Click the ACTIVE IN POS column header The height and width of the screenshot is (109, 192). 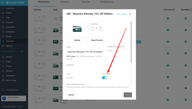169,10
